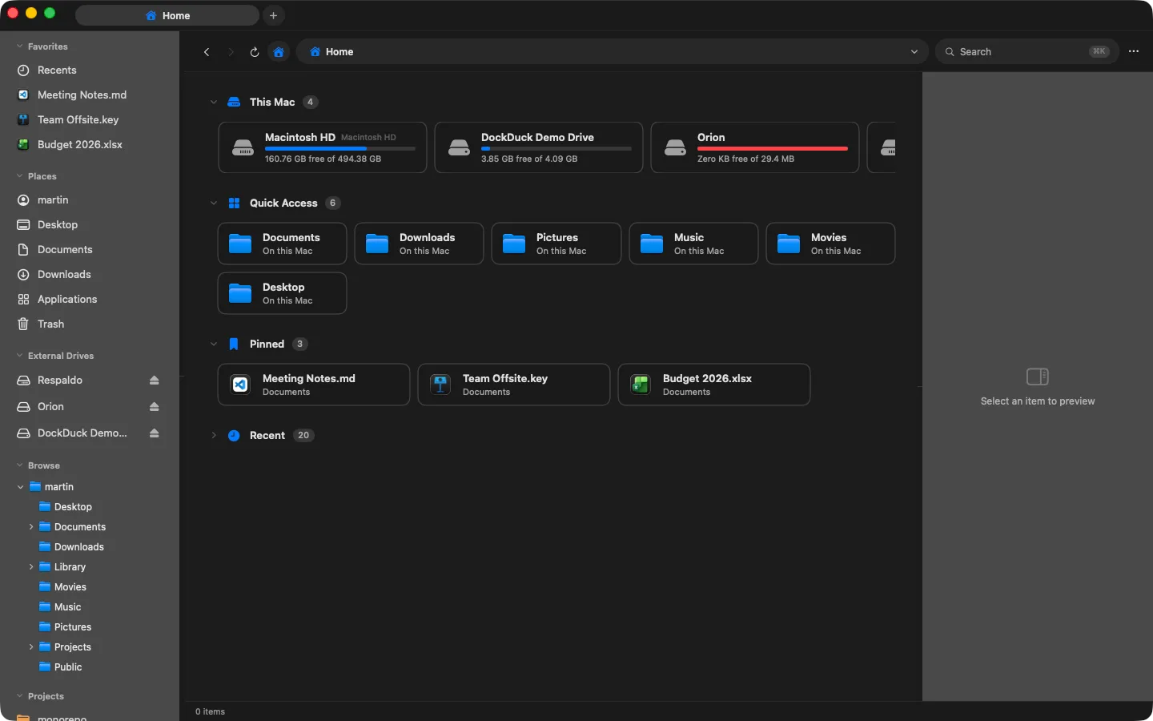
Task: Open martin user home in Places
Action: point(90,200)
